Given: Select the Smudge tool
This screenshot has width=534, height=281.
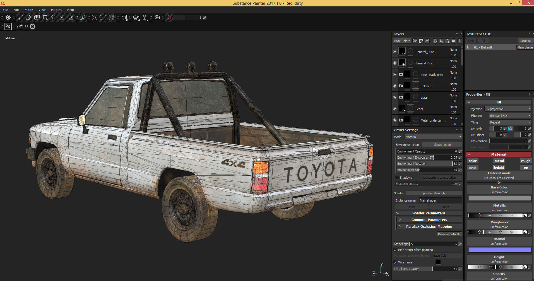Looking at the screenshot, I should coord(54,18).
